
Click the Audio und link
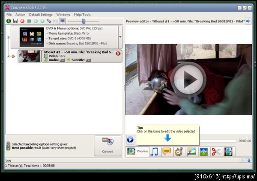pyautogui.click(x=62, y=60)
